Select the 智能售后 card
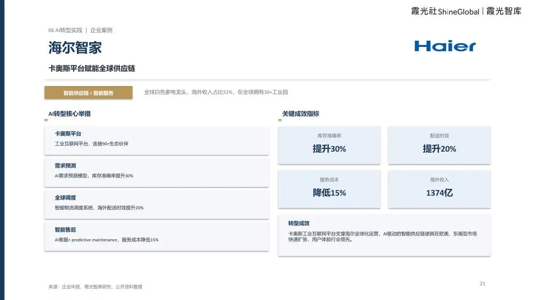 pyautogui.click(x=156, y=236)
